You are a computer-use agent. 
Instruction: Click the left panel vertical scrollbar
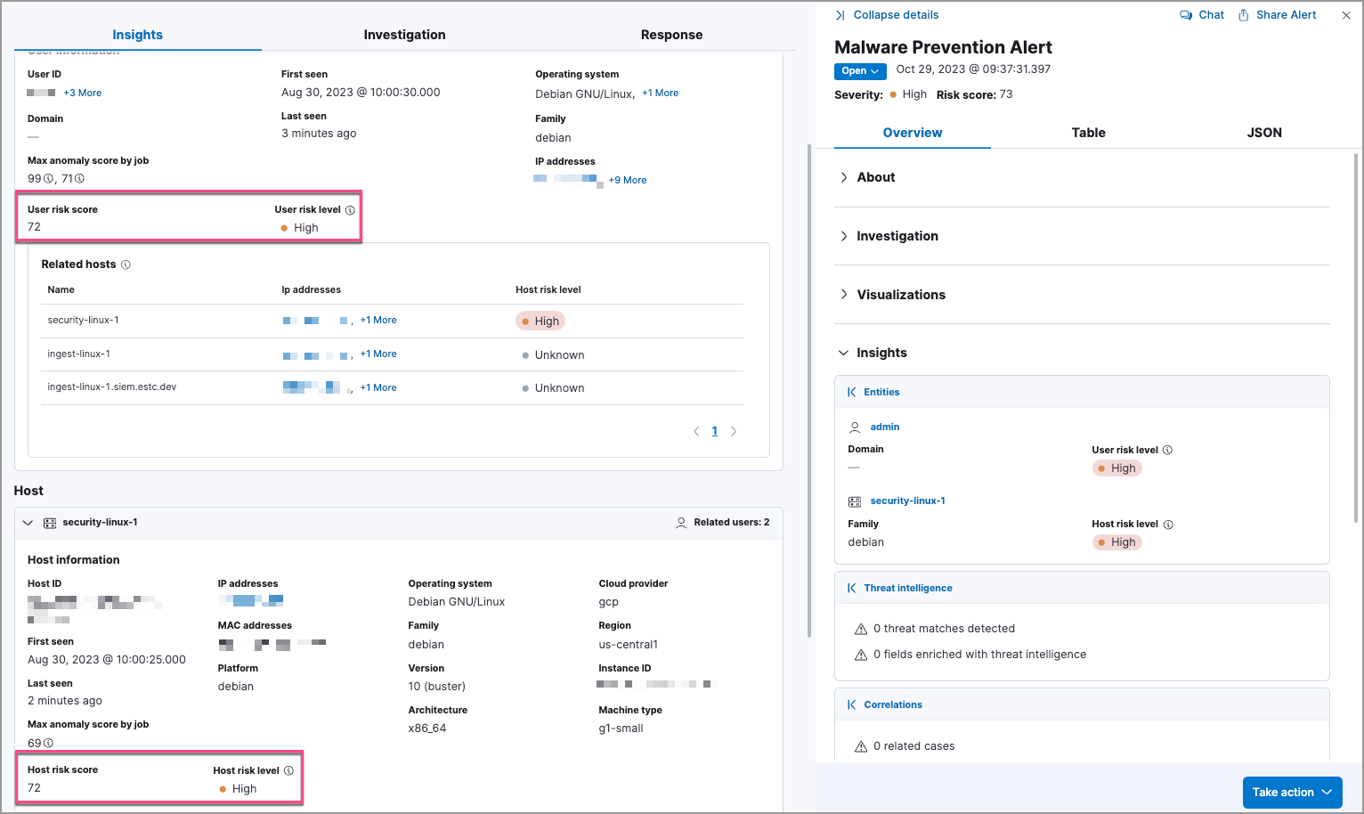click(808, 392)
